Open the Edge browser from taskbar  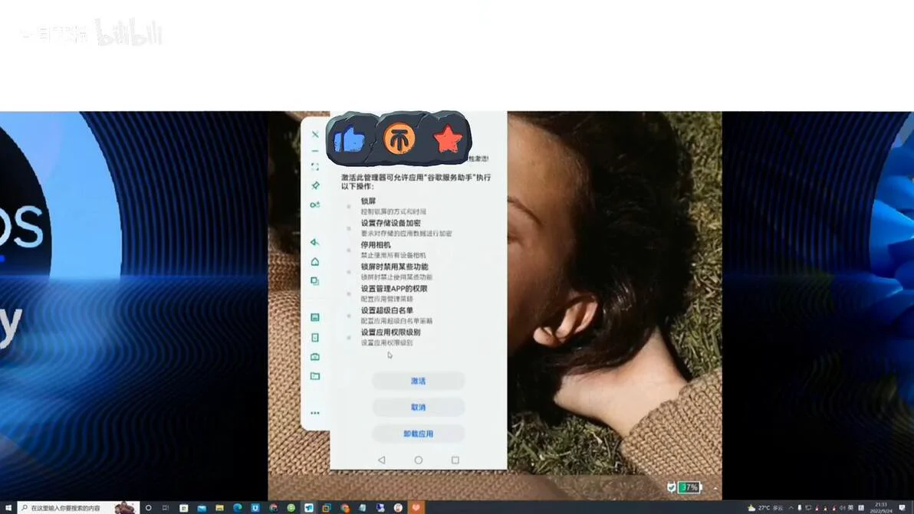237,508
